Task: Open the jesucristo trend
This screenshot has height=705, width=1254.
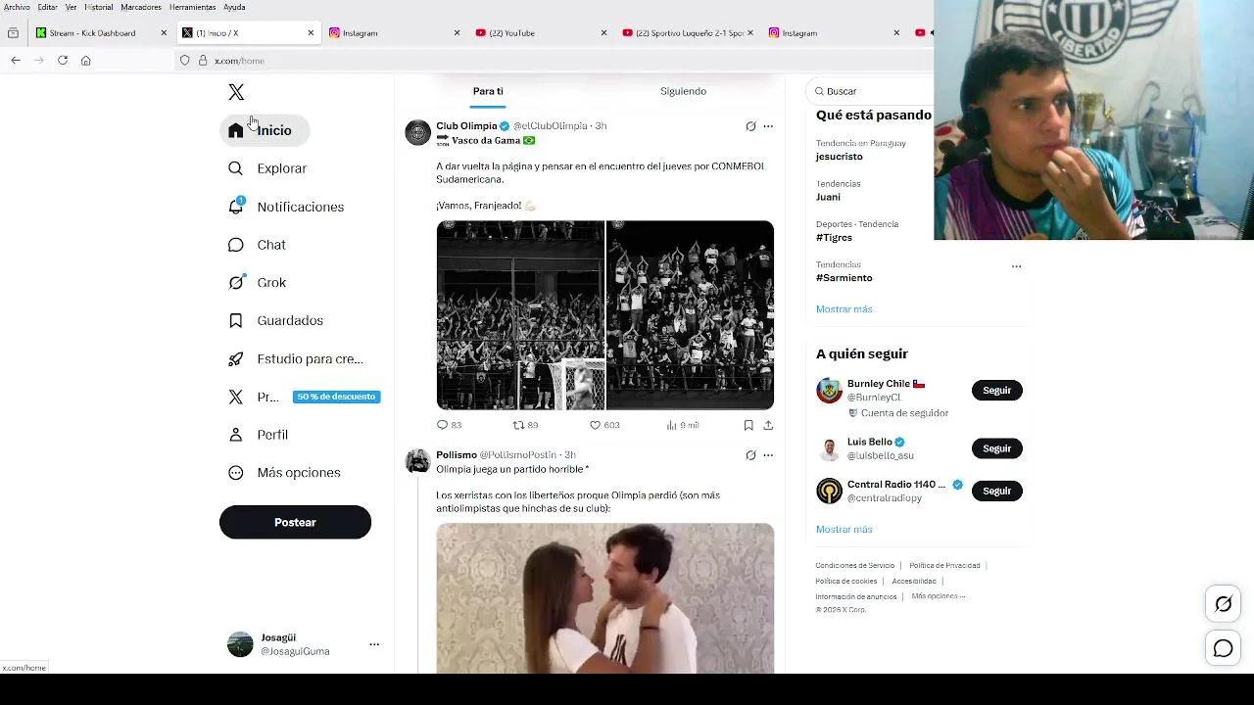Action: coord(840,157)
